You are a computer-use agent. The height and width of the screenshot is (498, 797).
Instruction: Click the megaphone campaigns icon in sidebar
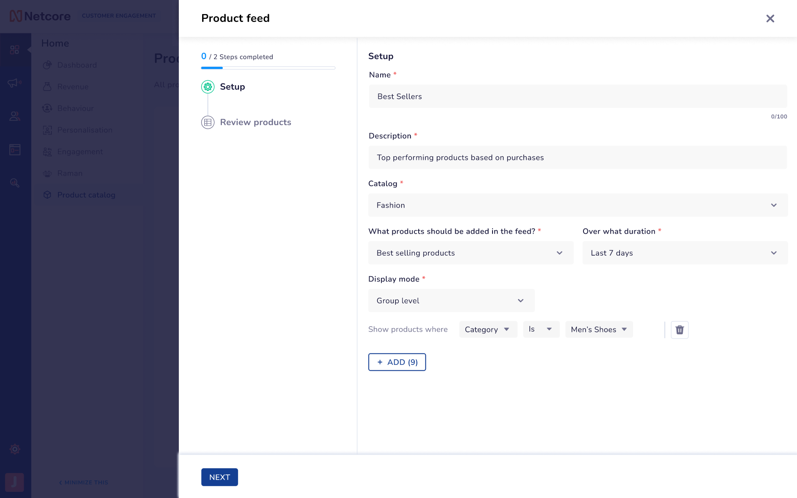(x=14, y=83)
